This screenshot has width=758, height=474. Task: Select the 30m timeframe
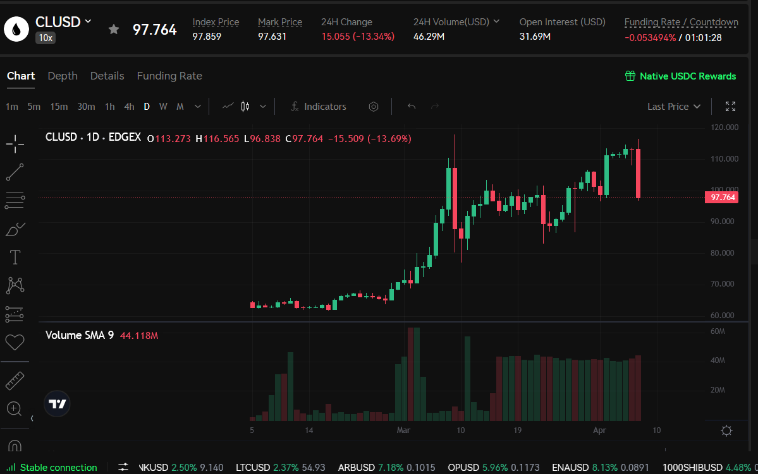[86, 107]
